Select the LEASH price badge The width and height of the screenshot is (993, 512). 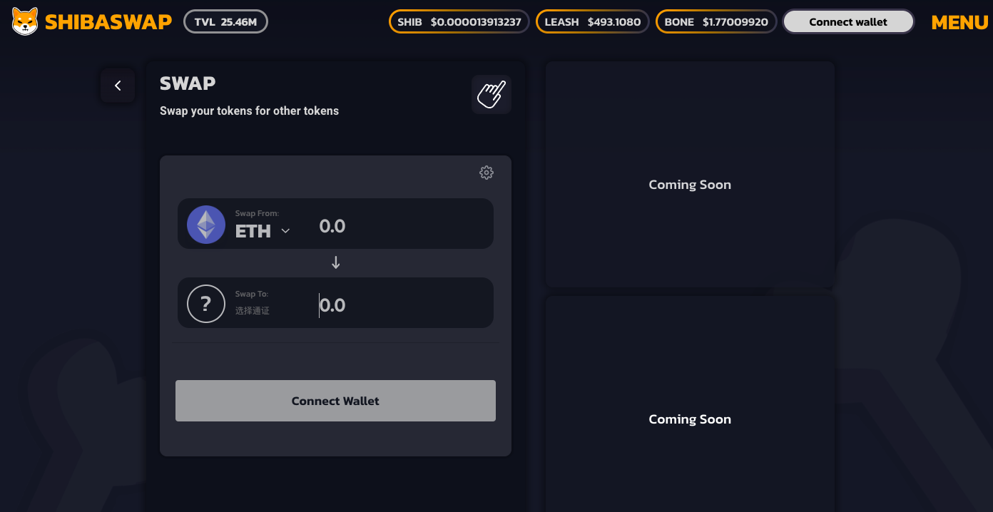pos(592,22)
